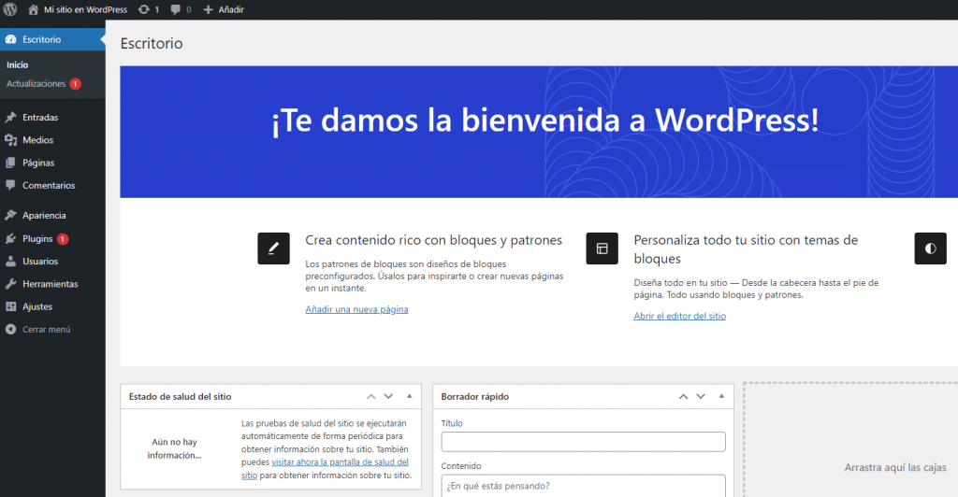The image size is (958, 497).
Task: Follow Añadir una nueva página link
Action: 356,309
